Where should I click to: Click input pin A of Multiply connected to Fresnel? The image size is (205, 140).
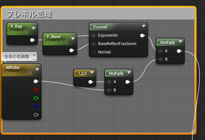161,51
